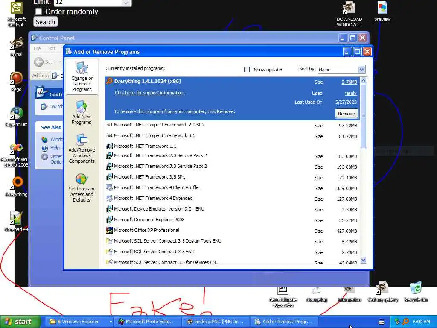
Task: Select Microsoft Device Emulator version 3.0 row
Action: click(x=233, y=209)
